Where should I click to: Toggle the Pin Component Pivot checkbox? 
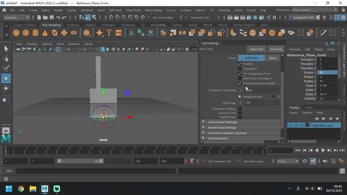240,74
